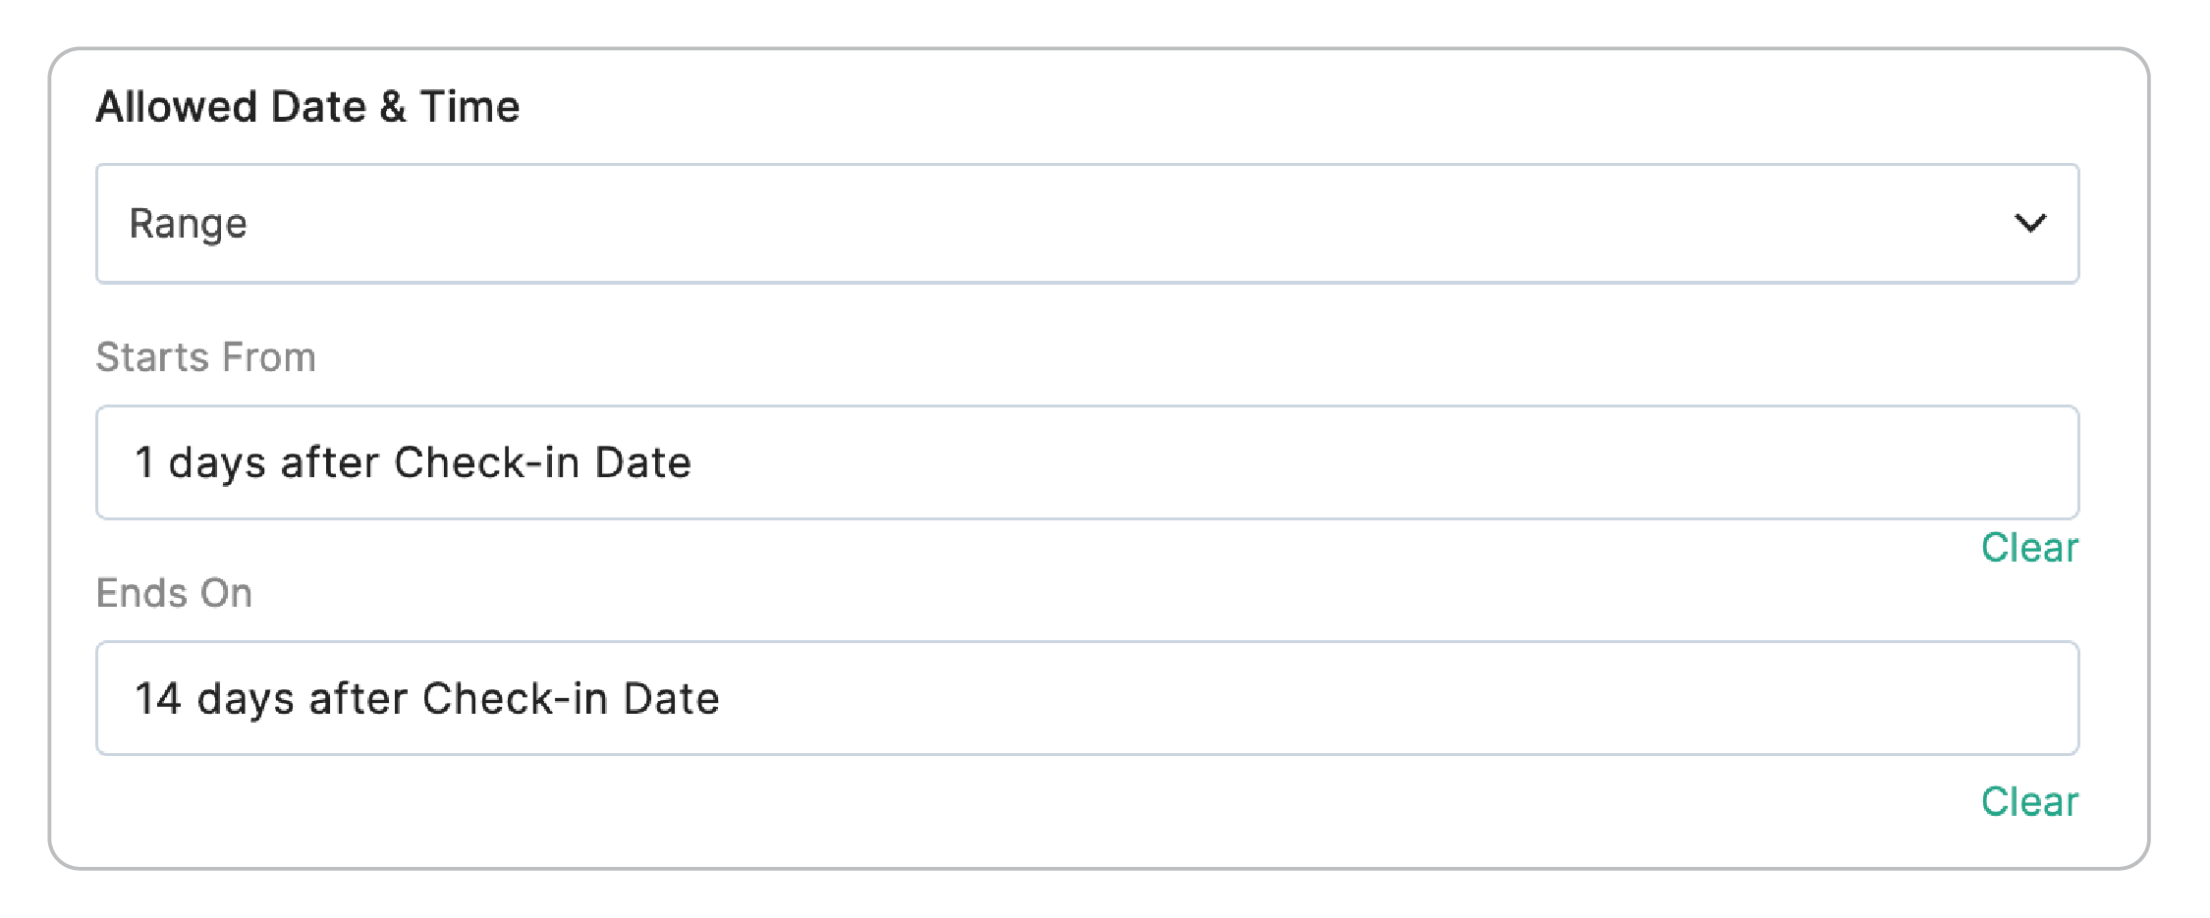Select the end date range box
The image size is (2210, 918).
[1086, 698]
